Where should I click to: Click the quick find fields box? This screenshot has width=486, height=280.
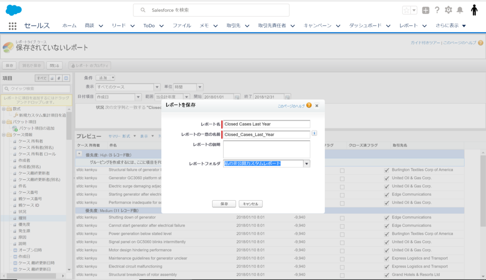point(37,89)
